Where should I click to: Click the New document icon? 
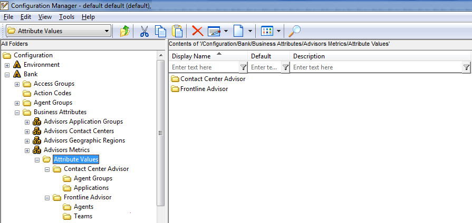click(x=239, y=31)
